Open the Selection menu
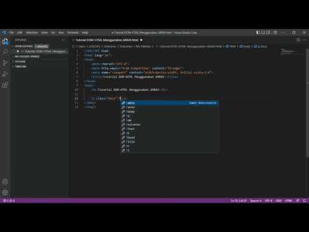This screenshot has width=309, height=232. [32, 33]
